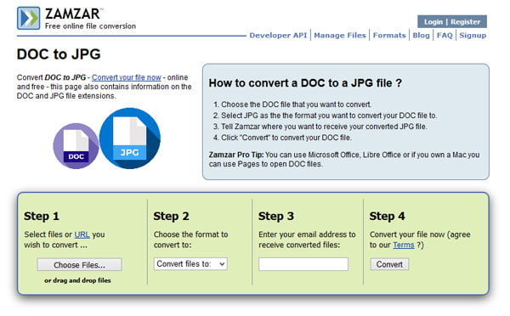This screenshot has width=510, height=316.
Task: Open the "Convert files to:" dropdown
Action: tap(190, 264)
